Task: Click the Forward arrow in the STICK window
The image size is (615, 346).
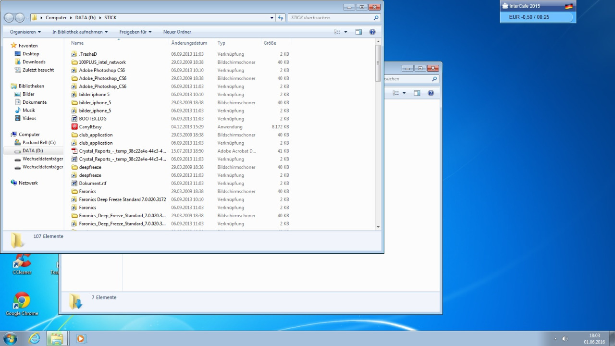Action: click(20, 18)
